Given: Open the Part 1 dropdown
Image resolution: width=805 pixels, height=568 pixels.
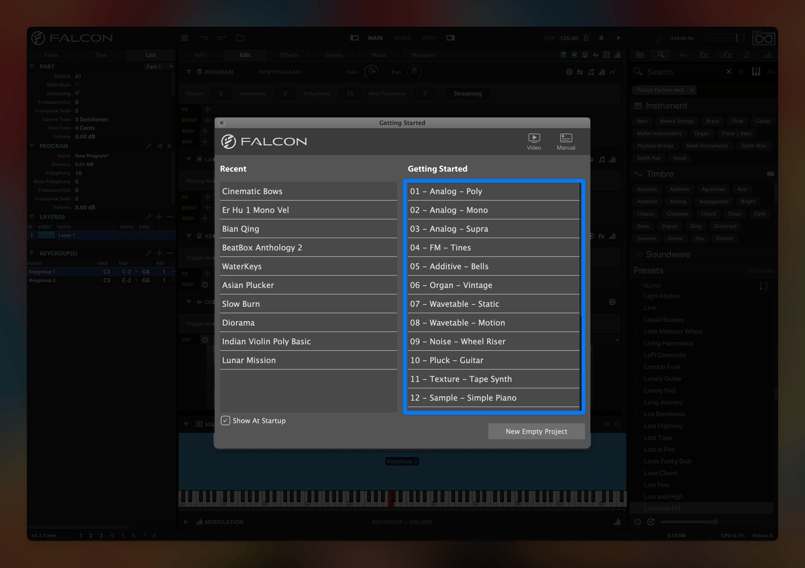Looking at the screenshot, I should tap(159, 66).
